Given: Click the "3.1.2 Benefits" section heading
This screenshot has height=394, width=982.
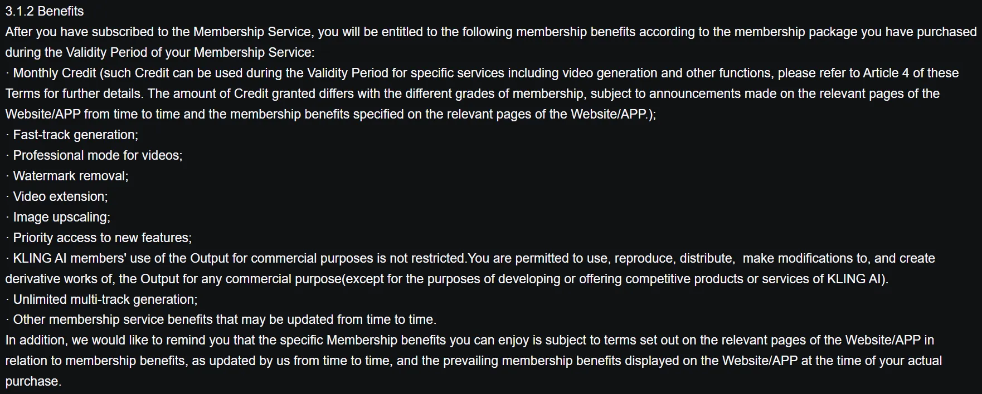Looking at the screenshot, I should point(45,11).
